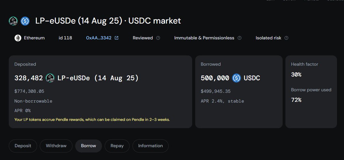
Task: Click the USDC icon in the Borrowed card
Action: click(x=236, y=78)
